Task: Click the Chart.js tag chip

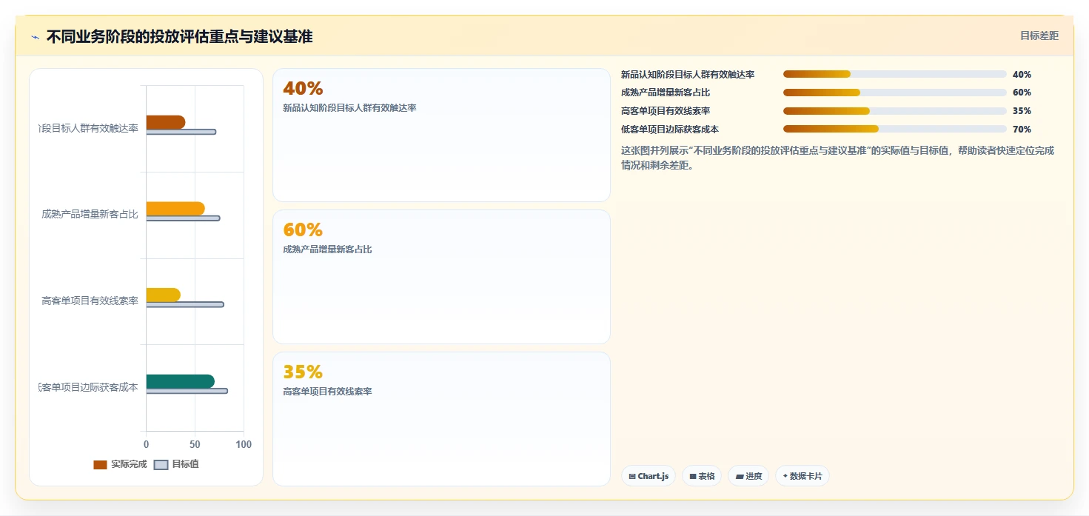Action: [649, 476]
